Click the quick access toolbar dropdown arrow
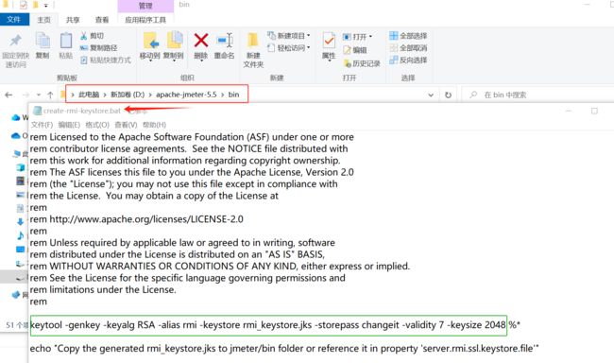This screenshot has height=363, width=614. click(46, 5)
